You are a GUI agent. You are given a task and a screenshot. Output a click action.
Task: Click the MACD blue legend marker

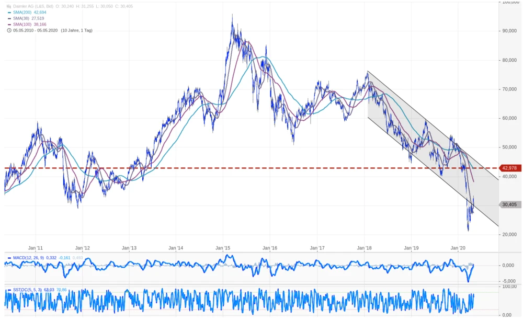(9, 257)
